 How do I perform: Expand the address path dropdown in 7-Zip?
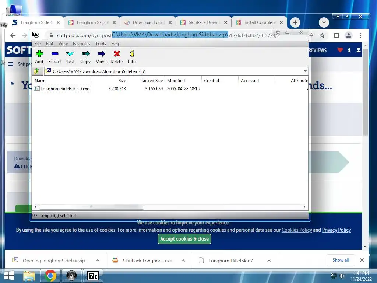pos(305,71)
